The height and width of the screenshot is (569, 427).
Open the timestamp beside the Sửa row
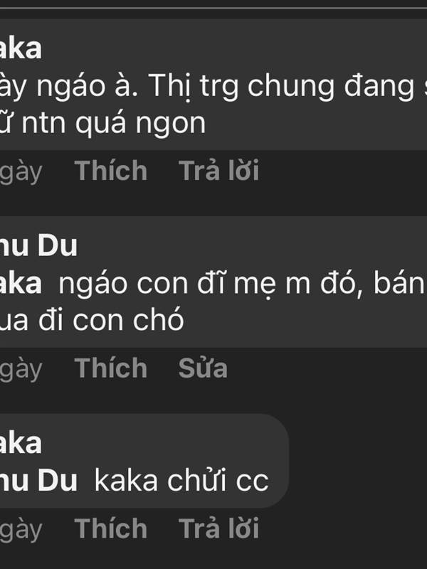pos(21,371)
